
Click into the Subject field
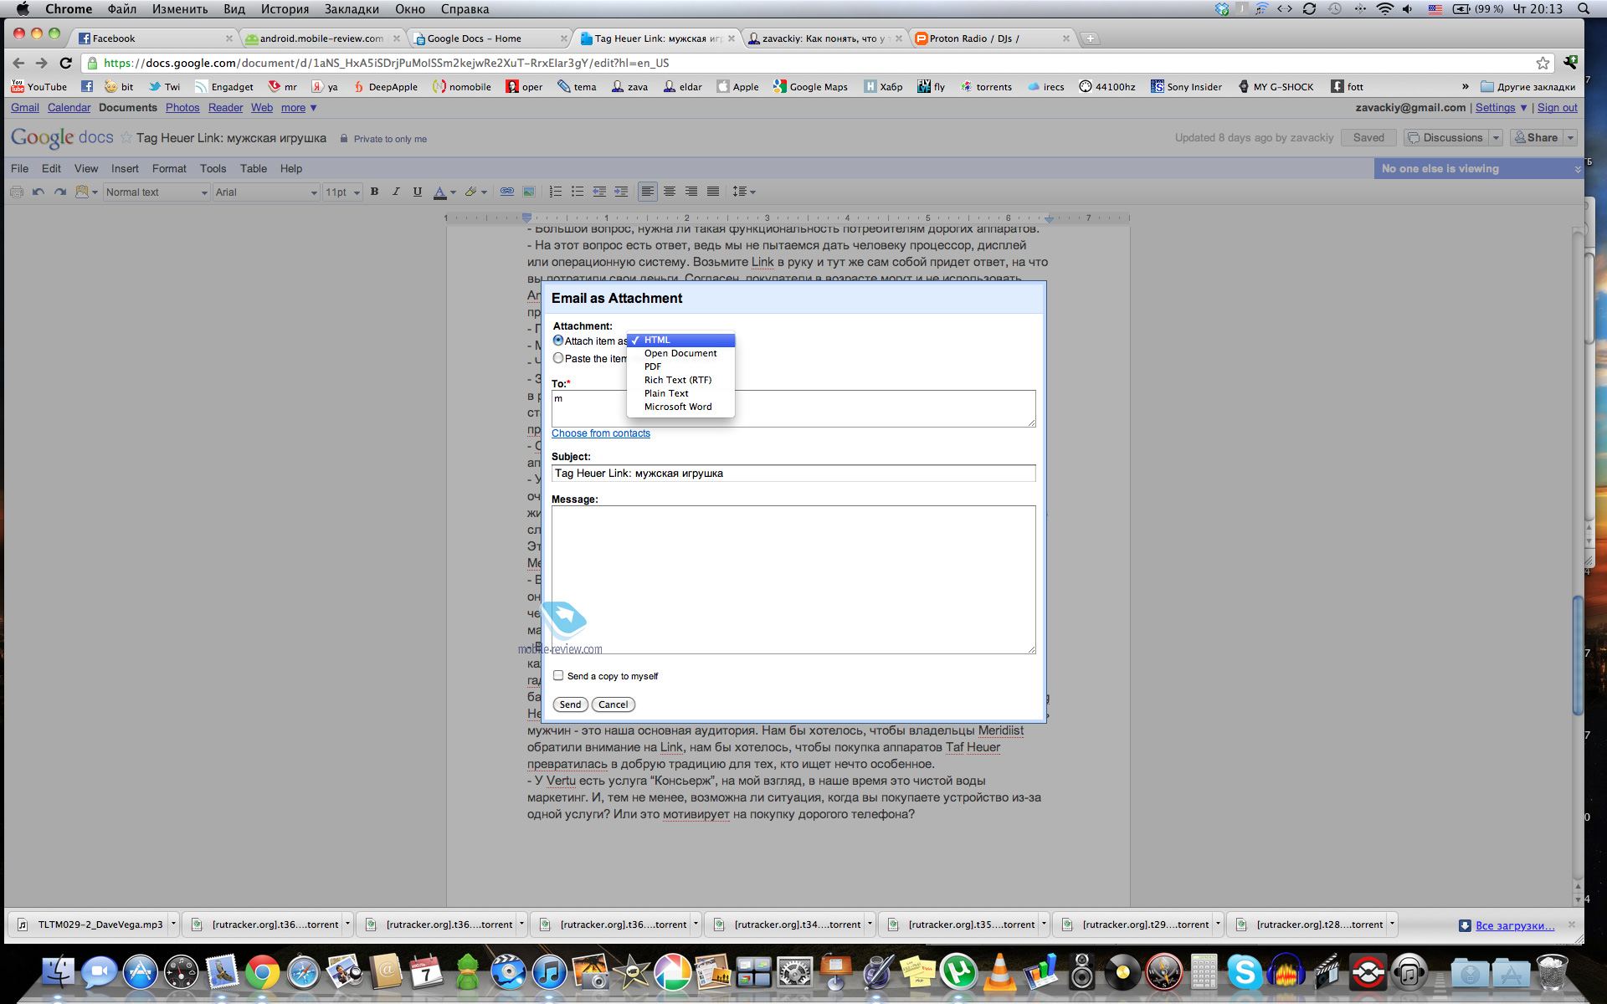pos(793,474)
